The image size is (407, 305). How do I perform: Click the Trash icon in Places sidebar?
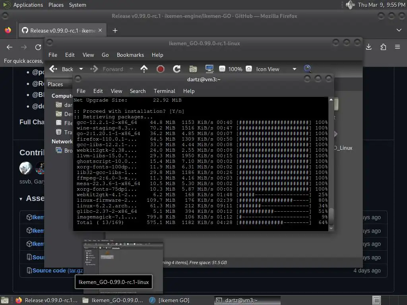point(59,132)
